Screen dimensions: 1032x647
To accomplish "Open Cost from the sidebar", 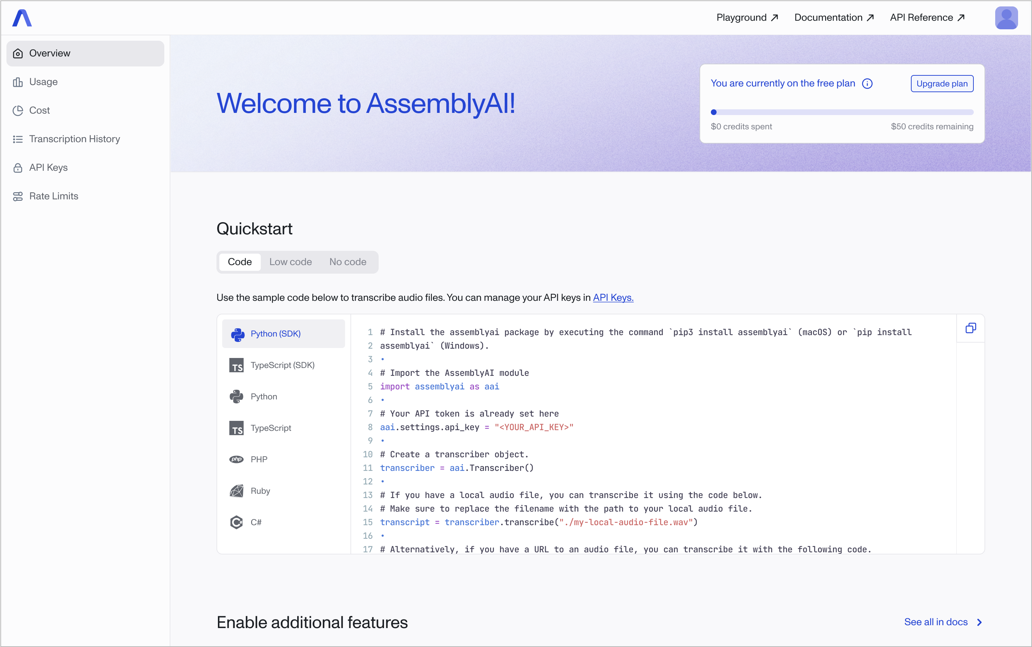I will tap(39, 110).
